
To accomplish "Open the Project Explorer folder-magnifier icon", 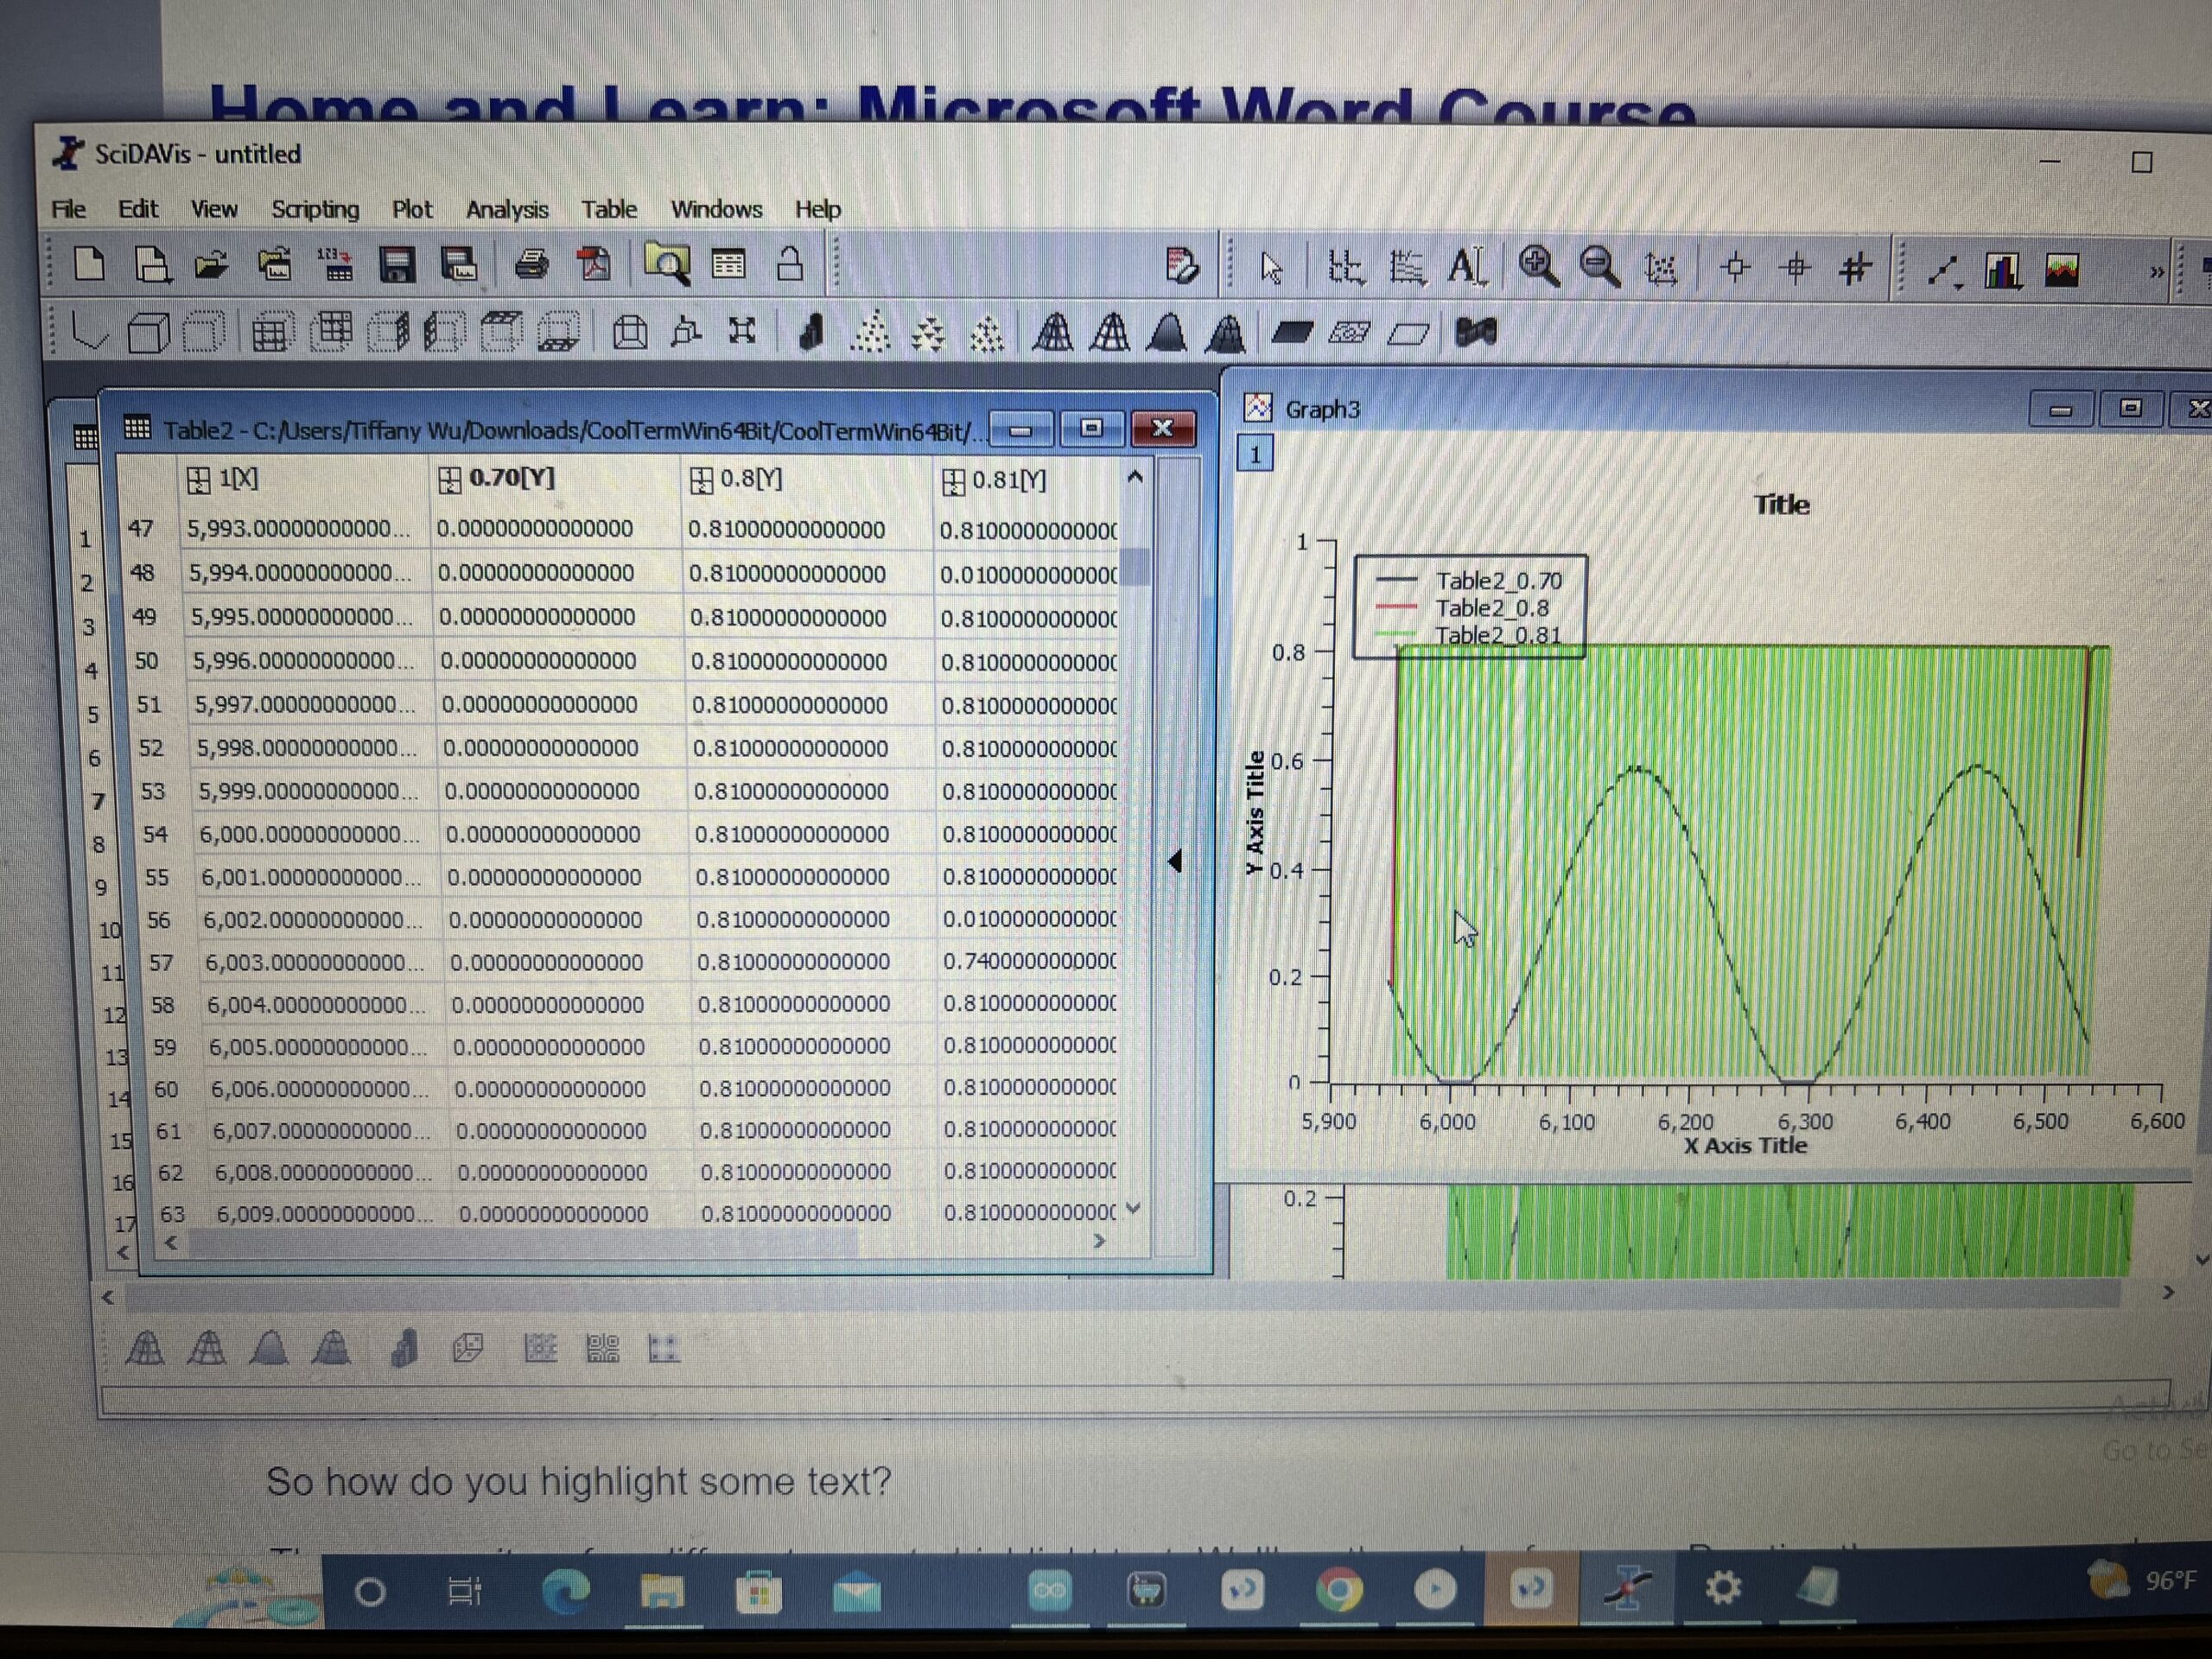I will (666, 265).
